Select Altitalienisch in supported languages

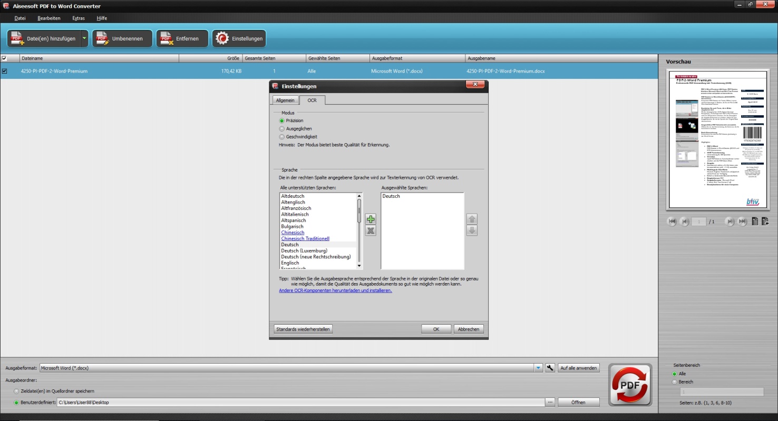click(295, 214)
